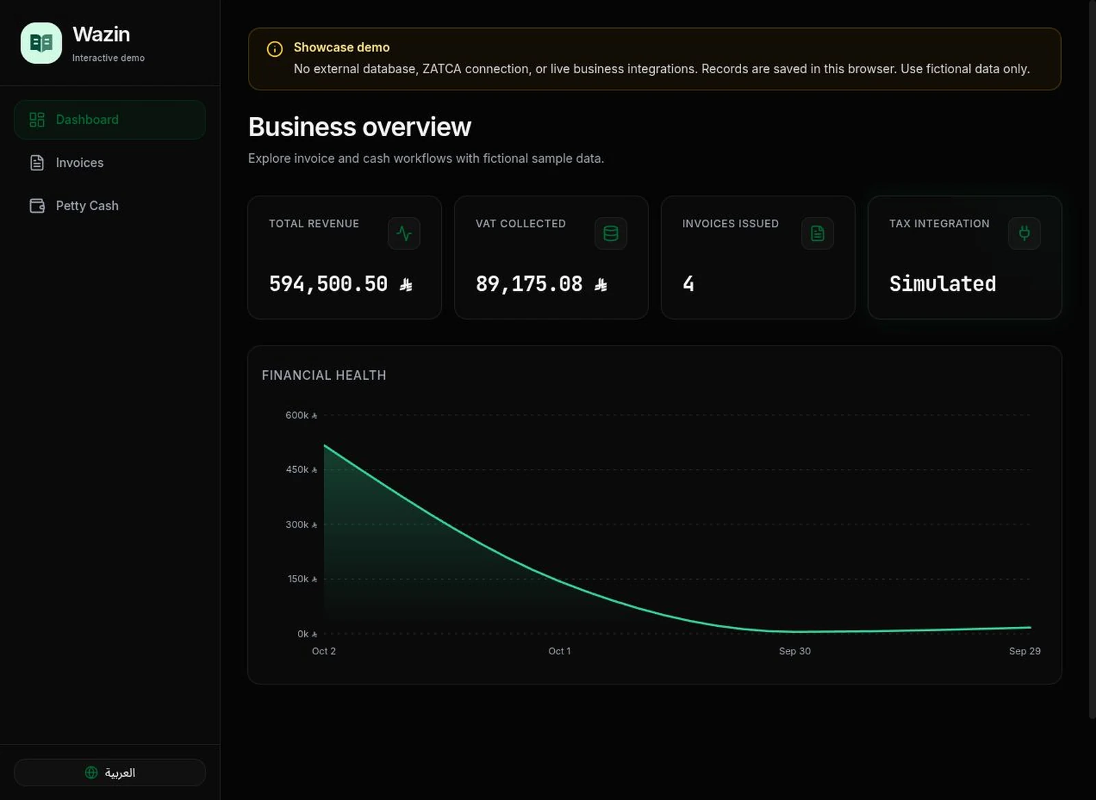The height and width of the screenshot is (800, 1096).
Task: Click the VAT COLLECTED card label
Action: (521, 224)
